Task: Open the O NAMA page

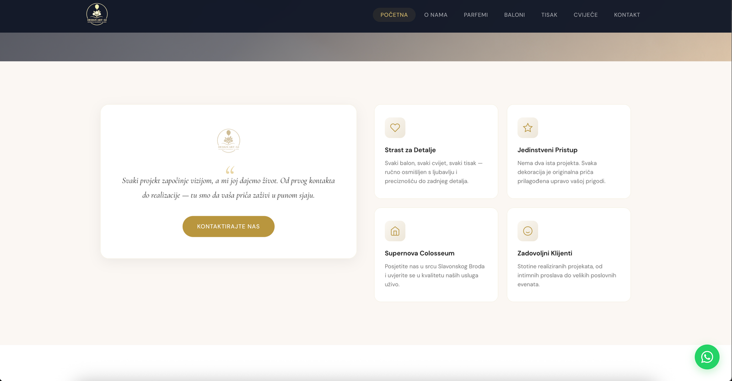Action: [x=436, y=15]
